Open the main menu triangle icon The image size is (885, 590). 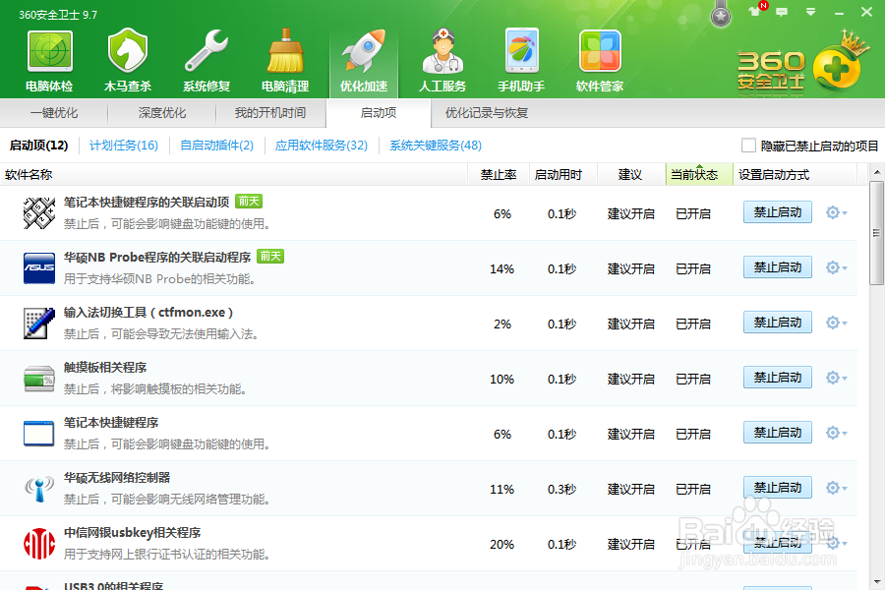(810, 11)
